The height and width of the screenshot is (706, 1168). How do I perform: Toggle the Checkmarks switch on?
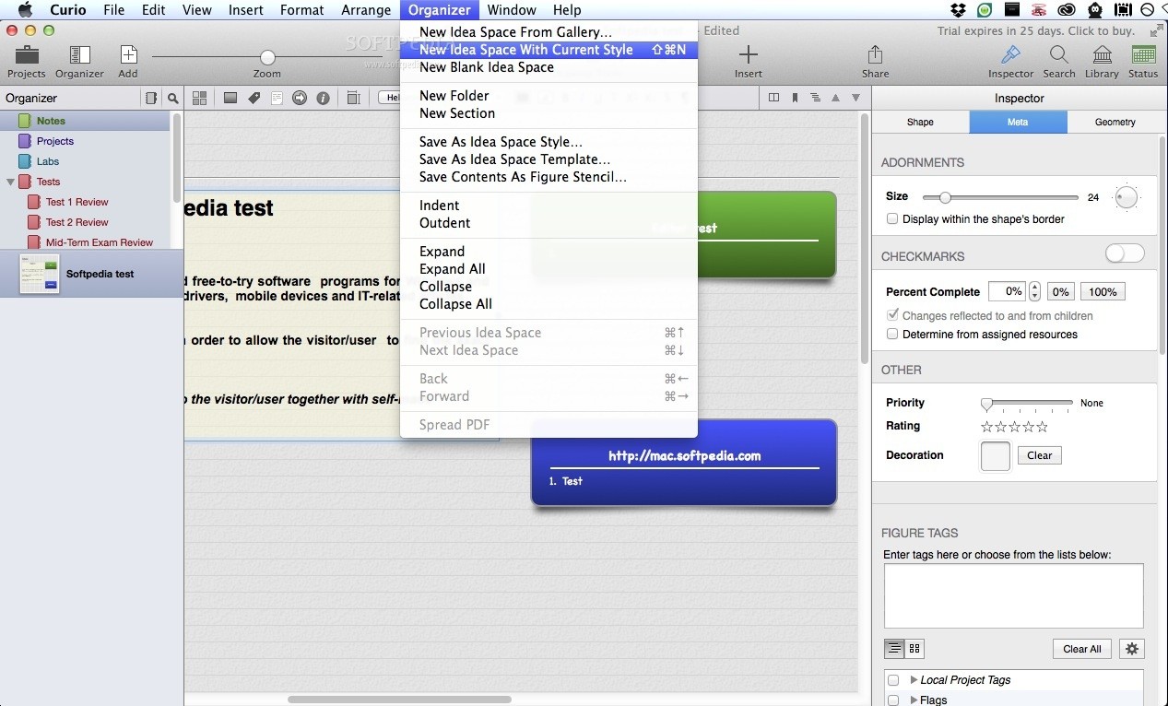click(1125, 253)
